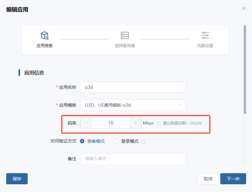Switch to the 流路设置 step
Viewport: 252px width, 192px height.
pyautogui.click(x=205, y=40)
